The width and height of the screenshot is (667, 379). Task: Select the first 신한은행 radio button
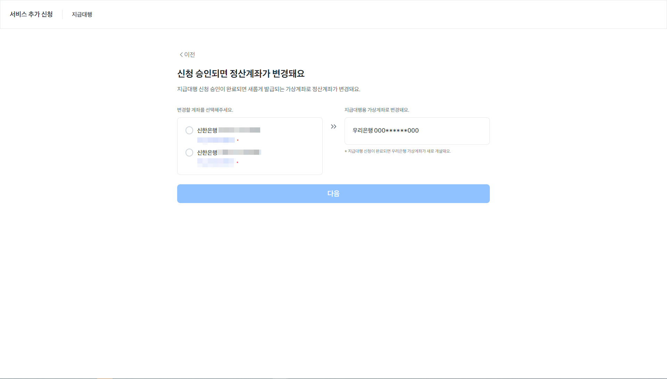pos(189,130)
